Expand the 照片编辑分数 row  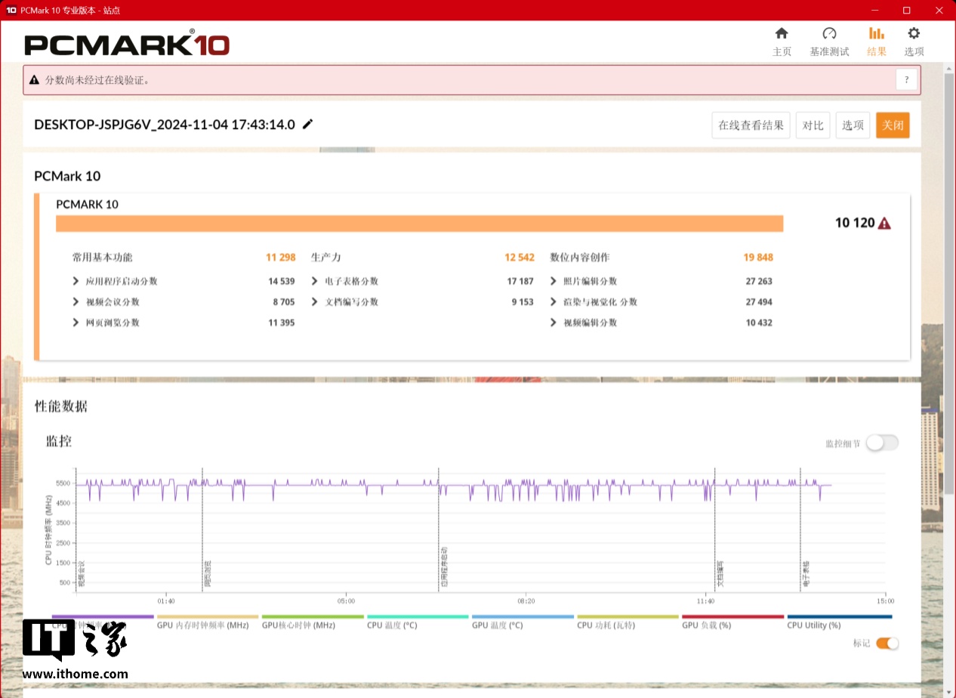(x=554, y=281)
